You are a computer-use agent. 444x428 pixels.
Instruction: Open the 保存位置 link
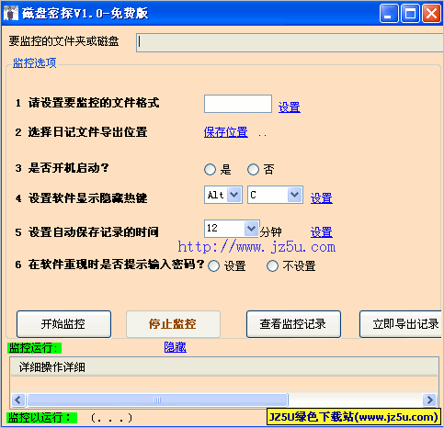[x=226, y=132]
